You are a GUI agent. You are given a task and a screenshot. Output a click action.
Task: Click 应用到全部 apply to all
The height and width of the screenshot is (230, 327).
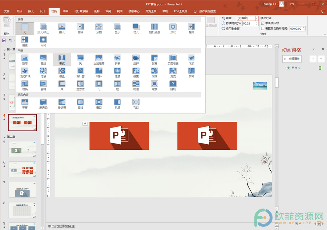[231, 29]
